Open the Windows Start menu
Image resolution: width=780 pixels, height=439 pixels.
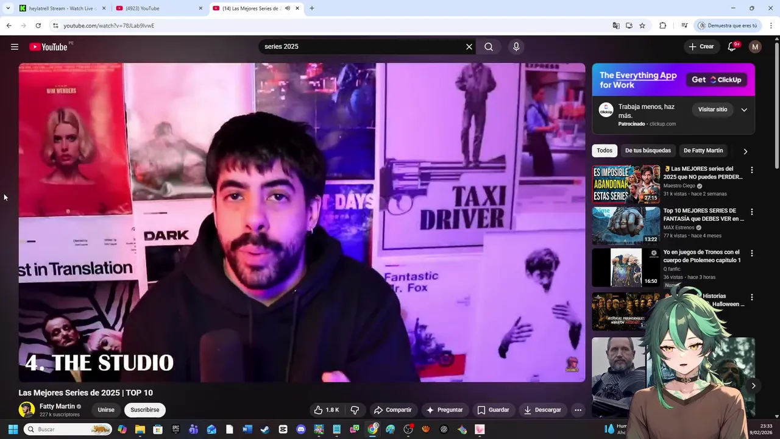click(x=13, y=429)
